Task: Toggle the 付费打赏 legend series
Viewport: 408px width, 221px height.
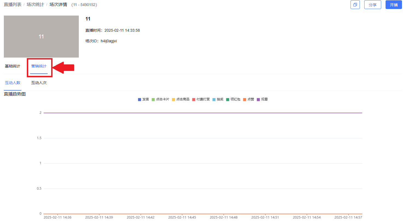Action: coord(201,99)
